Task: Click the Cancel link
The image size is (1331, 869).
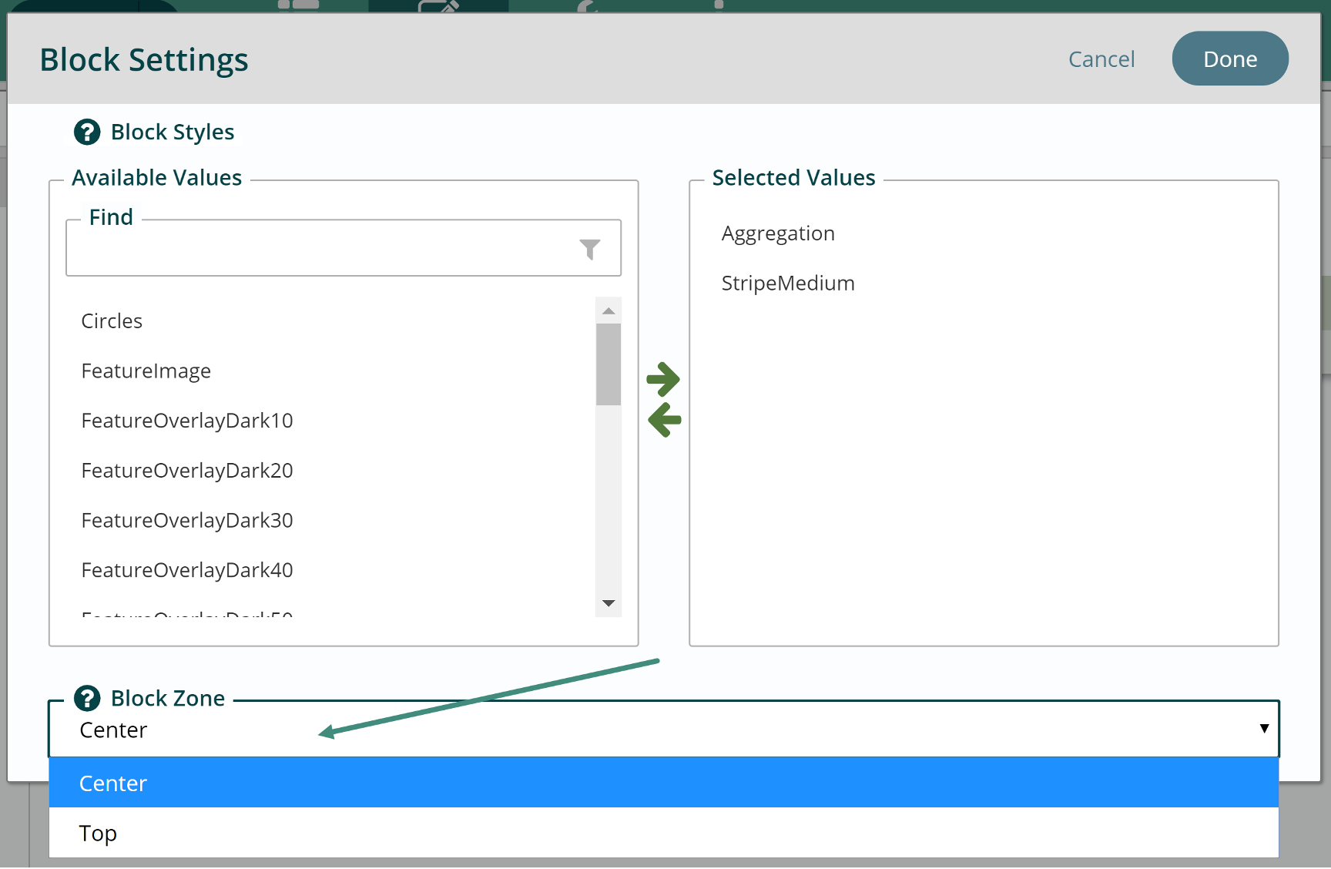Action: (1101, 59)
